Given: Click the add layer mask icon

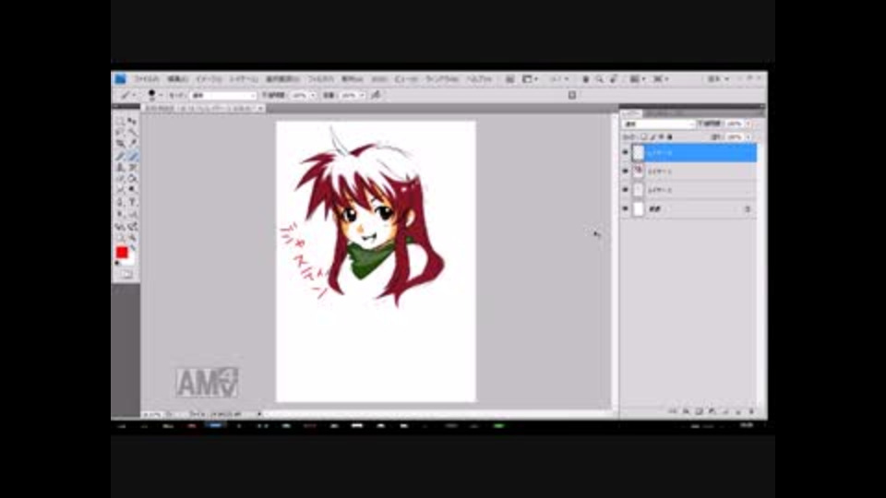Looking at the screenshot, I should click(x=699, y=411).
